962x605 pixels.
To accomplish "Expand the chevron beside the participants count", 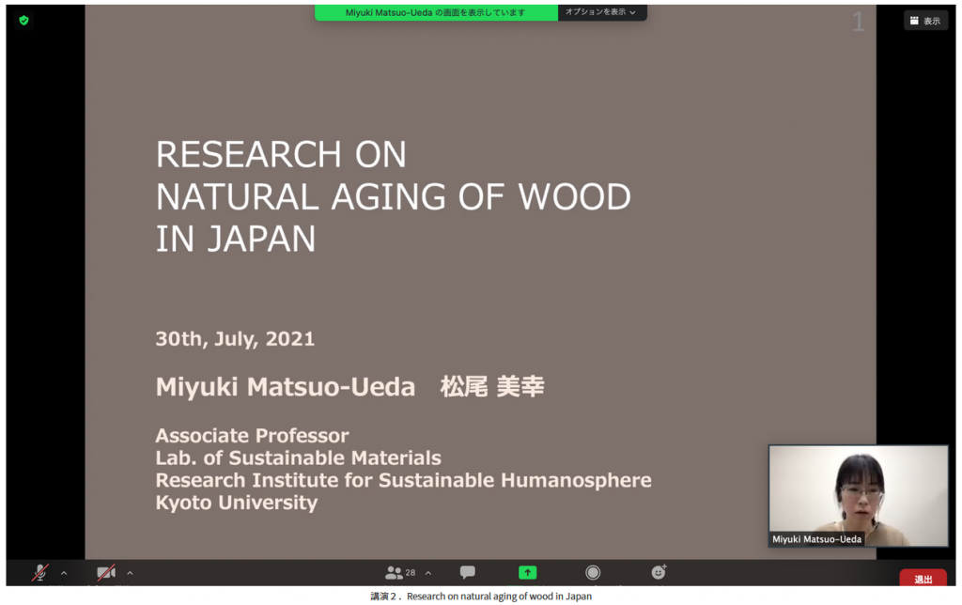I will (428, 573).
